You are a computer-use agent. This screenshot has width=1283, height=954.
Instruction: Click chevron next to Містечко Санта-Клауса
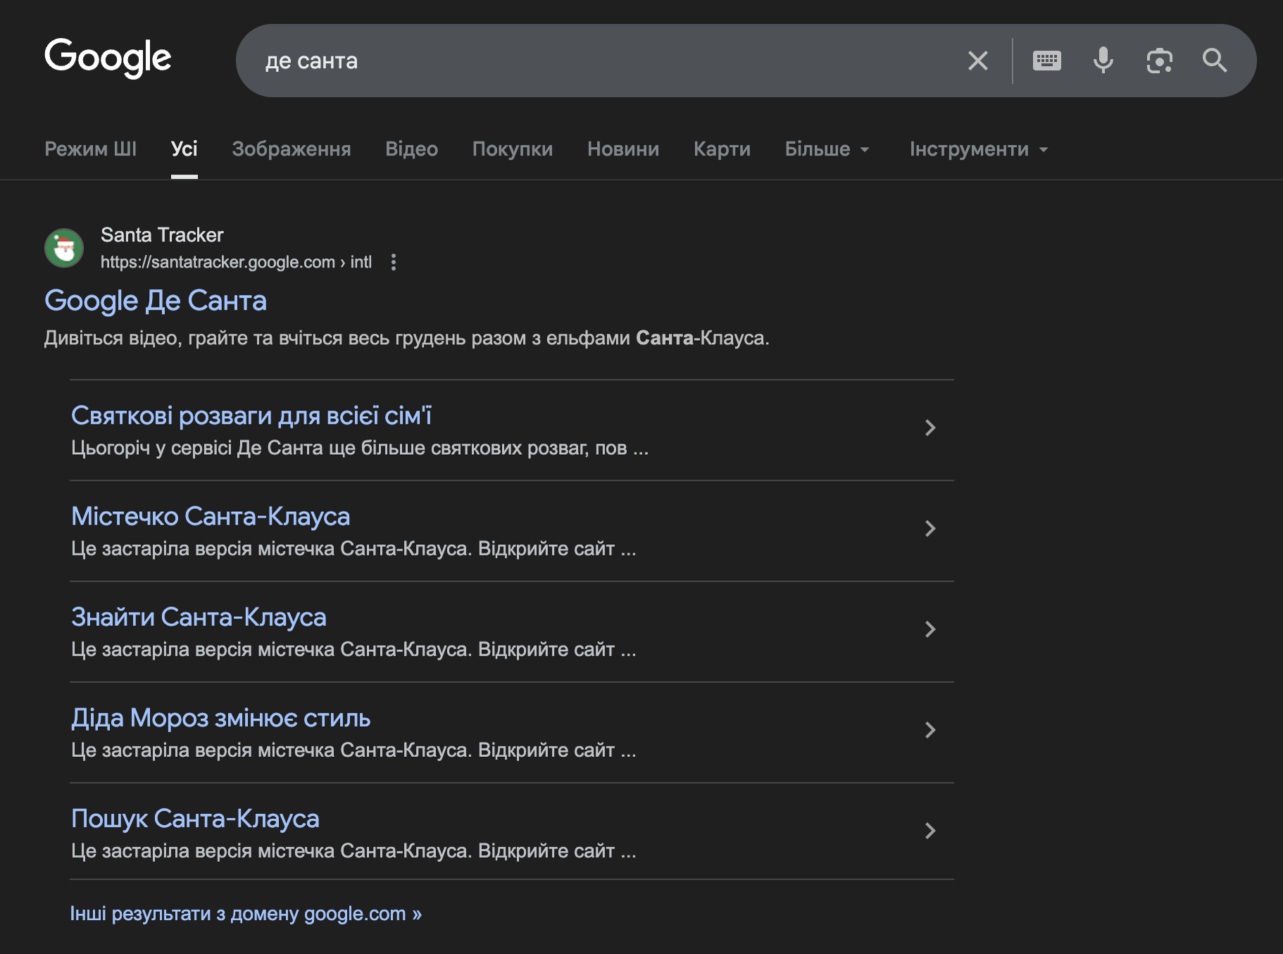point(930,529)
